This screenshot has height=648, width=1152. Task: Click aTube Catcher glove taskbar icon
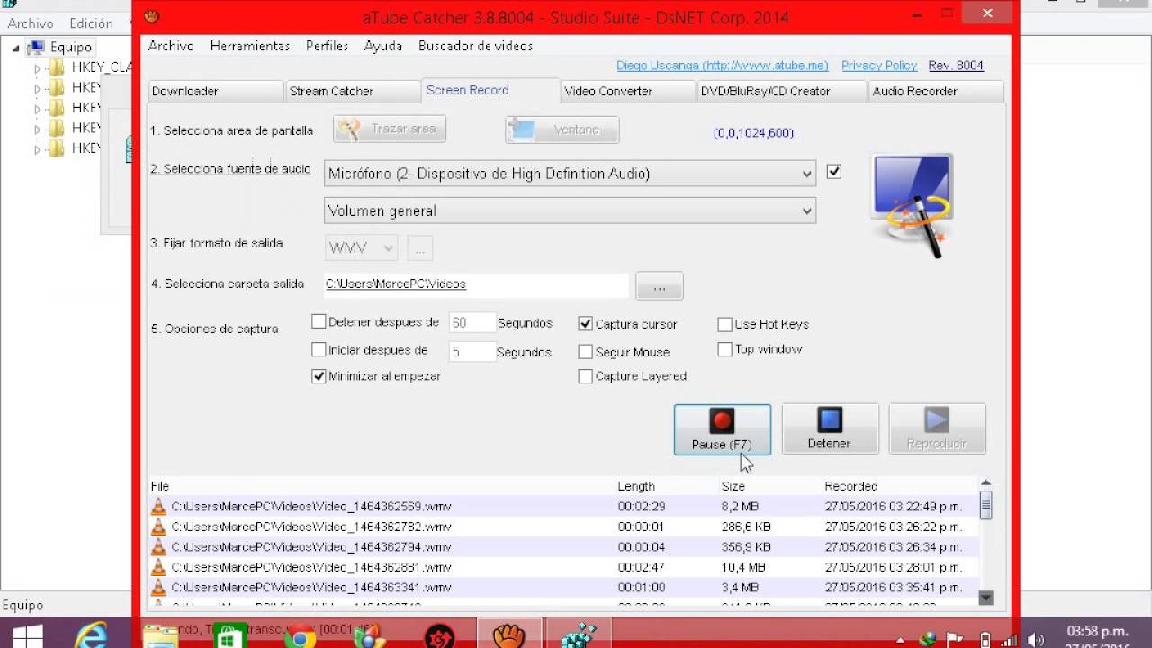509,635
